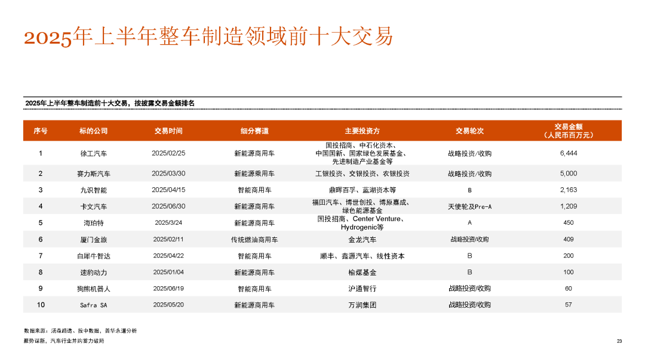Click the 细分赛道 column header

(x=254, y=131)
